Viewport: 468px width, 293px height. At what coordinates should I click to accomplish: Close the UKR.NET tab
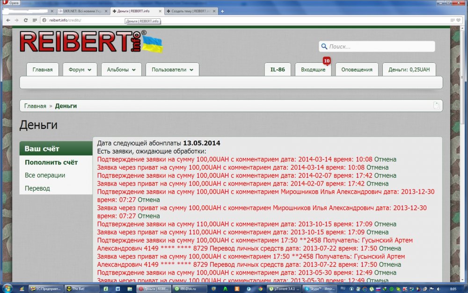[x=106, y=11]
